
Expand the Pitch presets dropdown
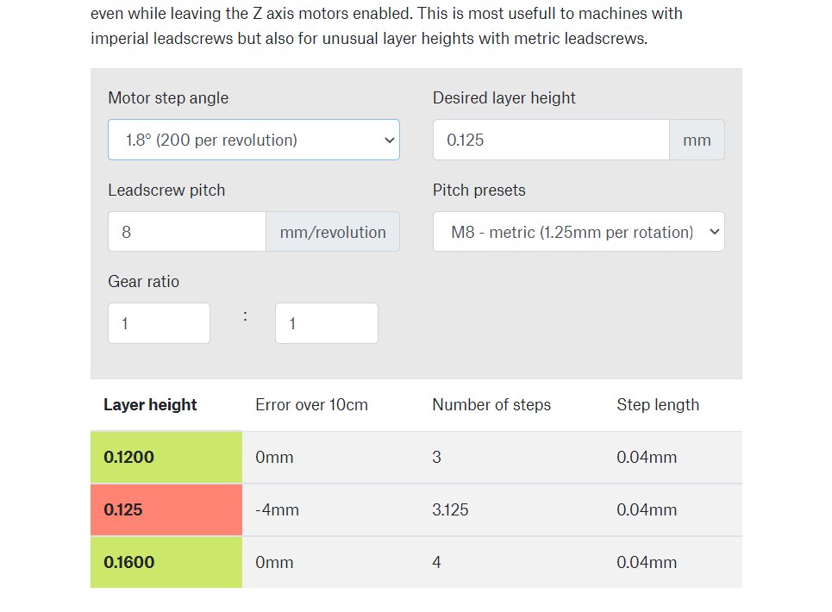(579, 232)
